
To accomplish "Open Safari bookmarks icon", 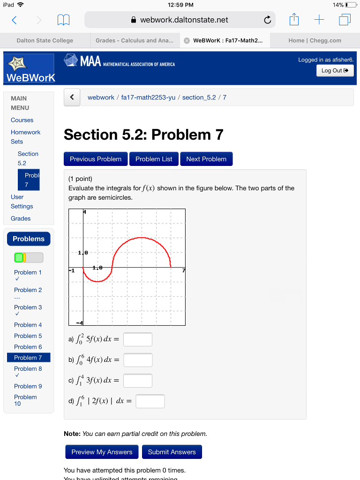I will click(63, 20).
